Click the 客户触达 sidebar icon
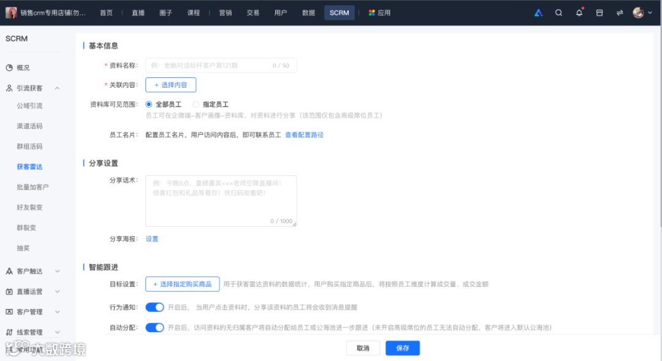662x361 pixels. pos(9,271)
